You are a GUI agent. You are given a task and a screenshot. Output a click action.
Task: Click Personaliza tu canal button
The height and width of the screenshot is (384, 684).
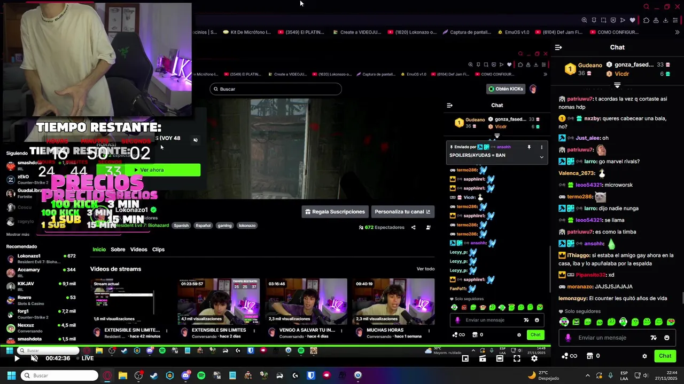402,212
